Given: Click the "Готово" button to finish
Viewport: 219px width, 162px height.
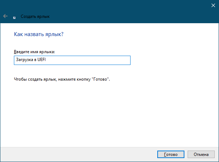Looking at the screenshot, I should click(x=171, y=155).
